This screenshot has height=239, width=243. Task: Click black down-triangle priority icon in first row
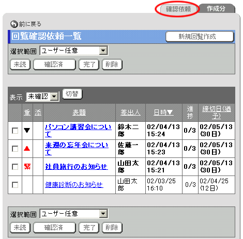[27, 130]
